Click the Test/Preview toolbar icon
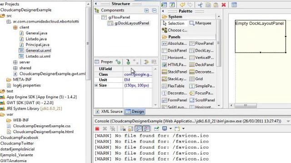The image size is (291, 163). coord(164,5)
